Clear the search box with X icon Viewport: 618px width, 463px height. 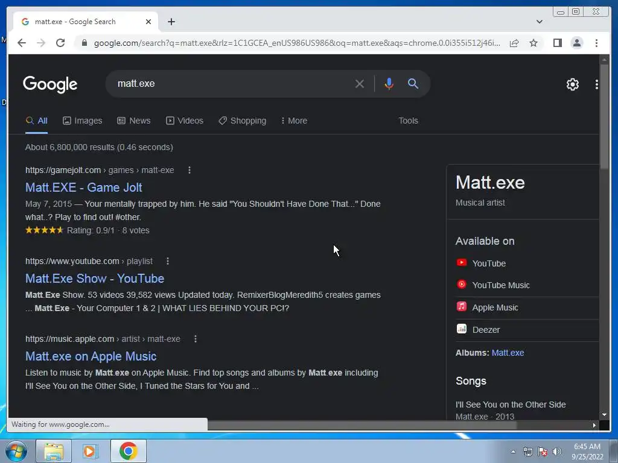coord(360,84)
